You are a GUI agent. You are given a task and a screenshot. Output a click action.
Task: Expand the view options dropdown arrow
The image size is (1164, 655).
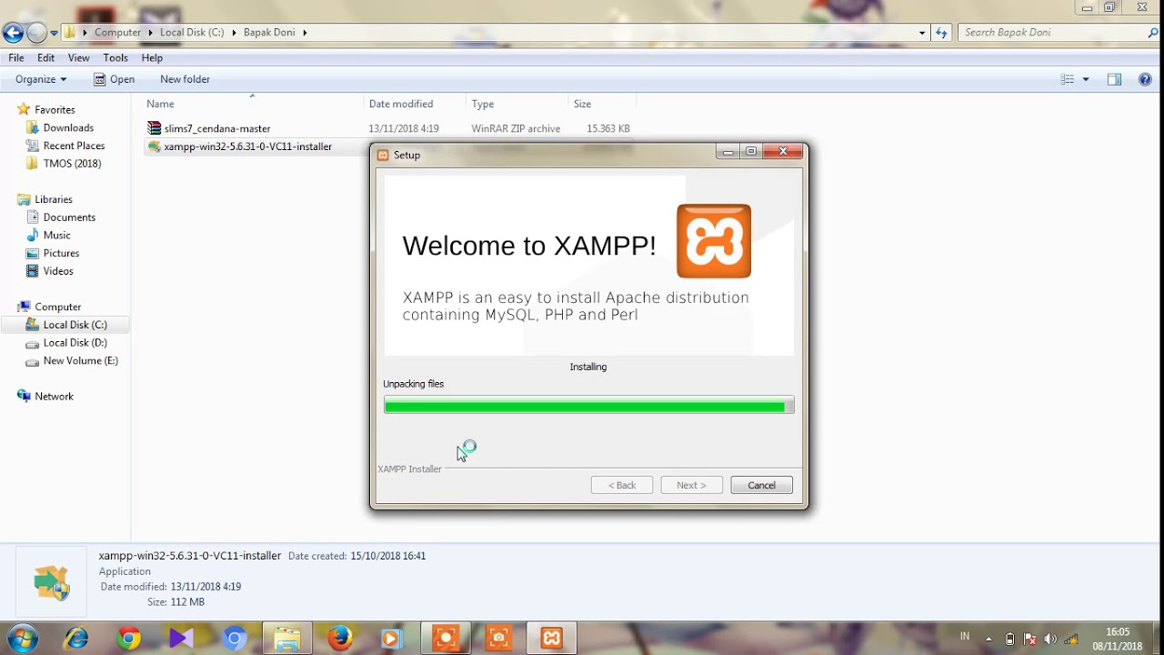(1086, 79)
